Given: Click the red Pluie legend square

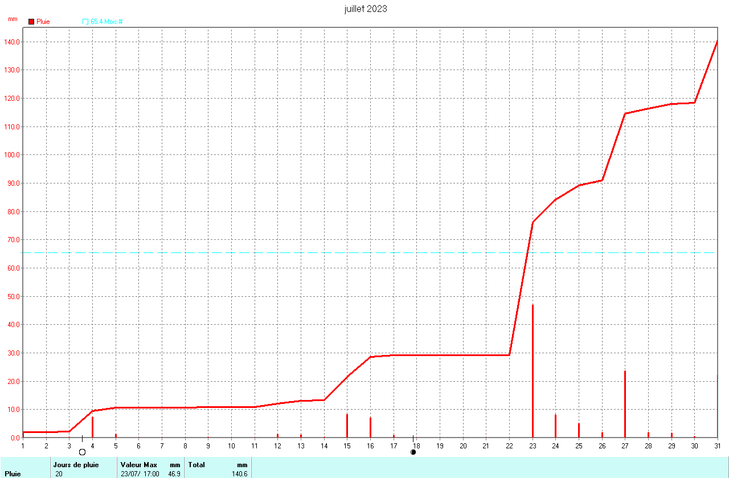Looking at the screenshot, I should point(31,22).
